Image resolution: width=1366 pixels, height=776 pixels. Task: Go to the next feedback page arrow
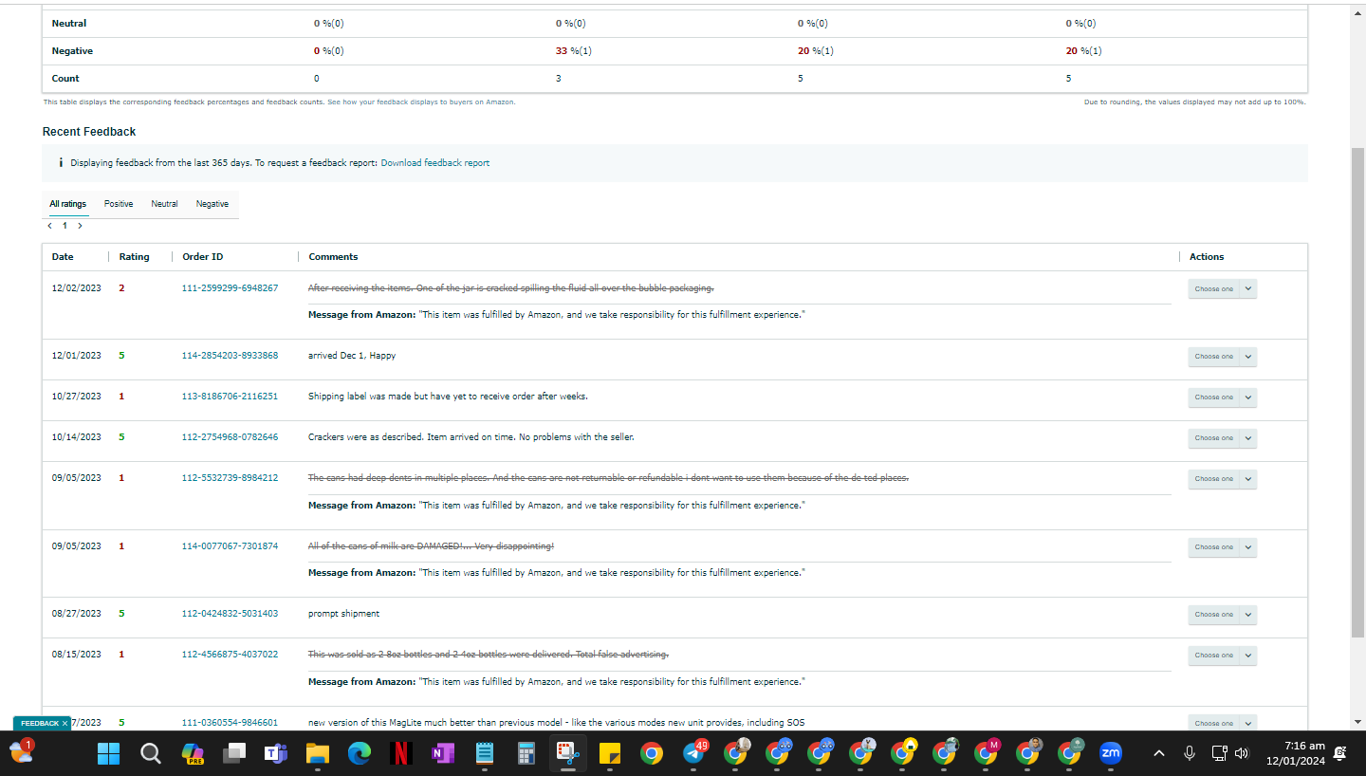coord(80,226)
